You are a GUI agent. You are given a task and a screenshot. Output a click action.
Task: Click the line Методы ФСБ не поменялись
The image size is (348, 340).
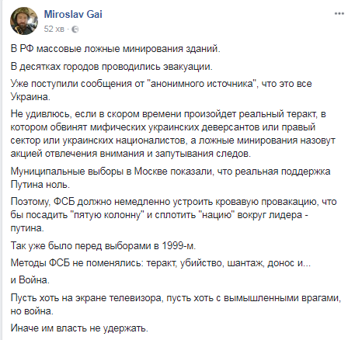(161, 263)
